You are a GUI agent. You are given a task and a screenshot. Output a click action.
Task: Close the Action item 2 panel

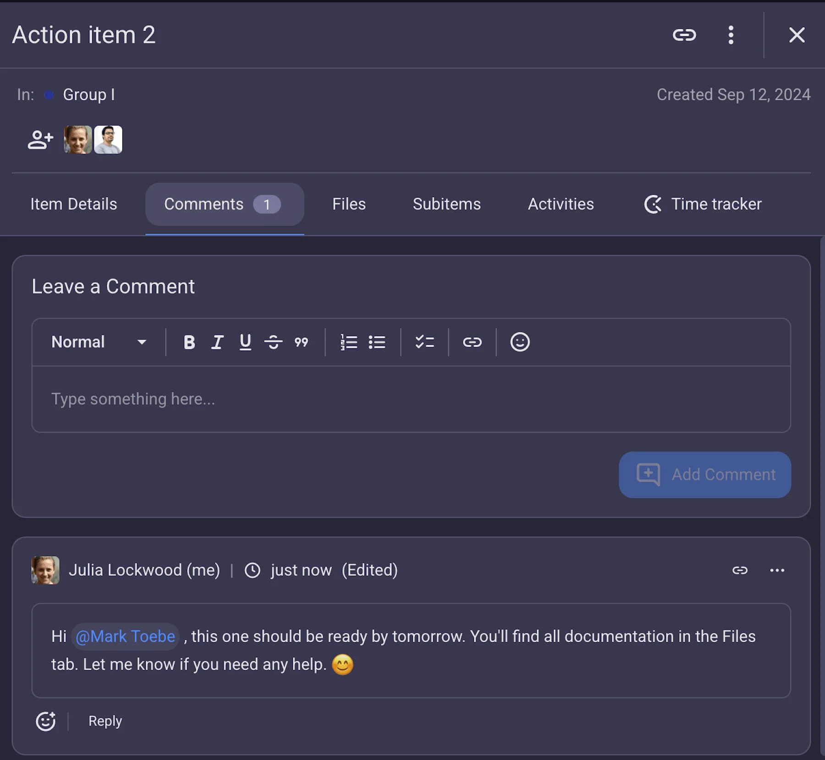(x=797, y=35)
